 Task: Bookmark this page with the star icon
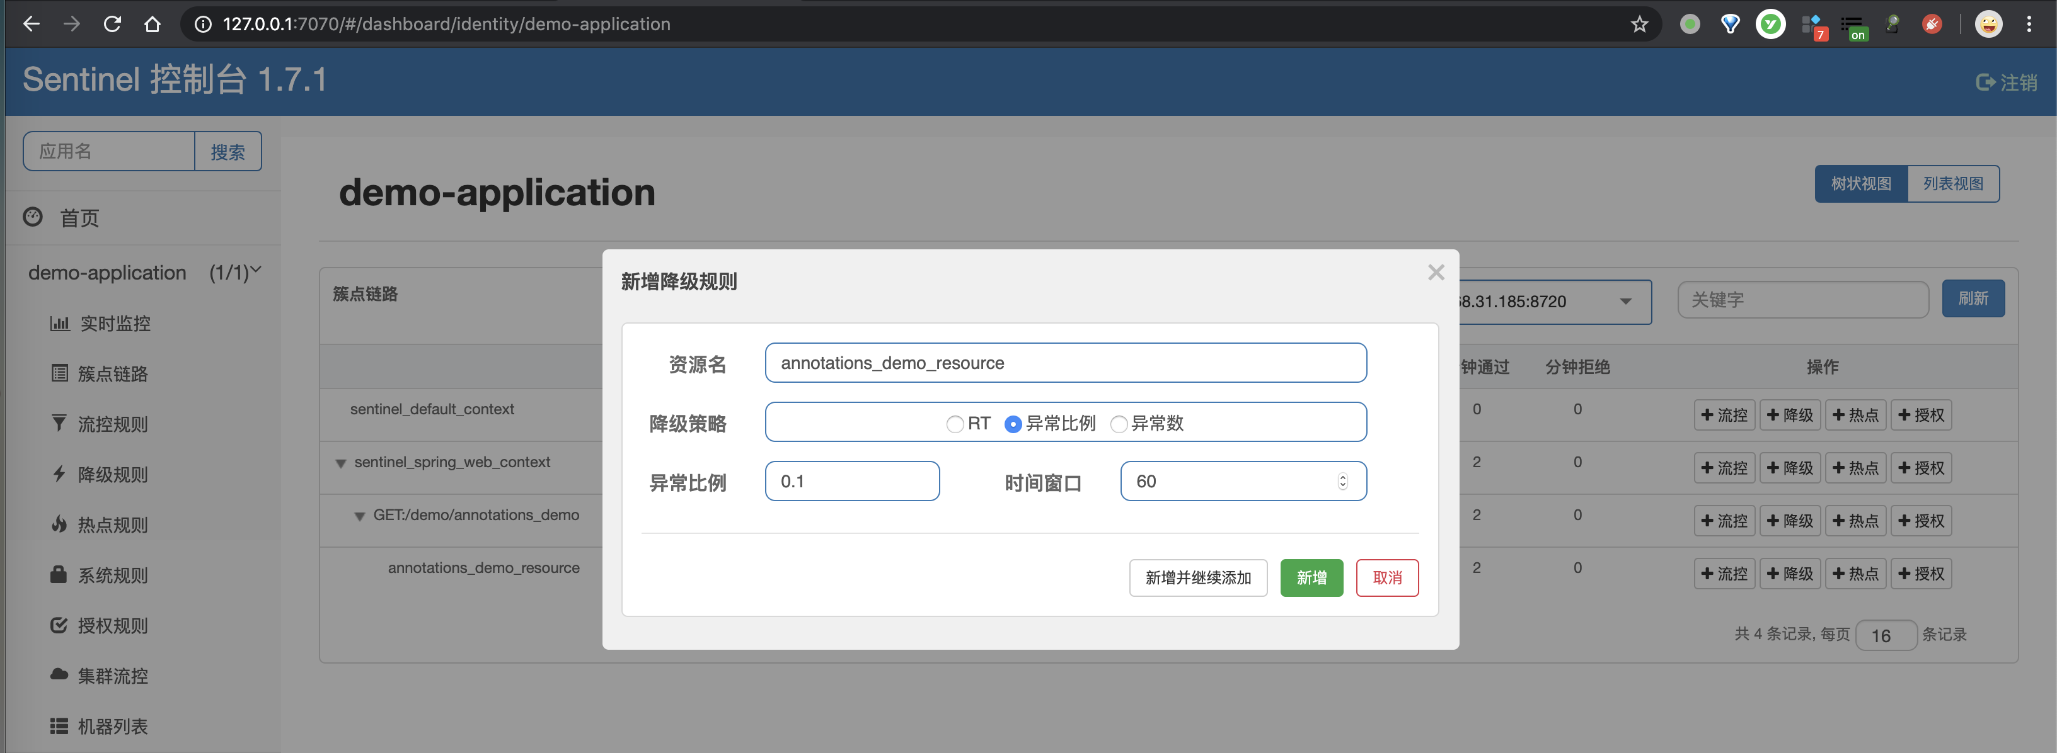click(1639, 24)
